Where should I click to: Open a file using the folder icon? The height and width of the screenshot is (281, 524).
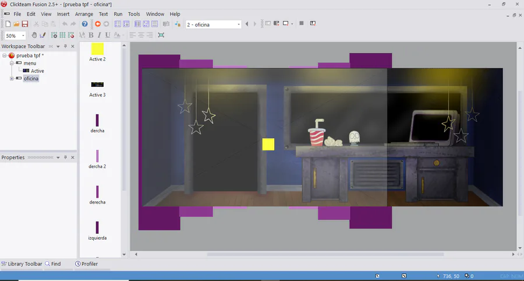tap(16, 24)
